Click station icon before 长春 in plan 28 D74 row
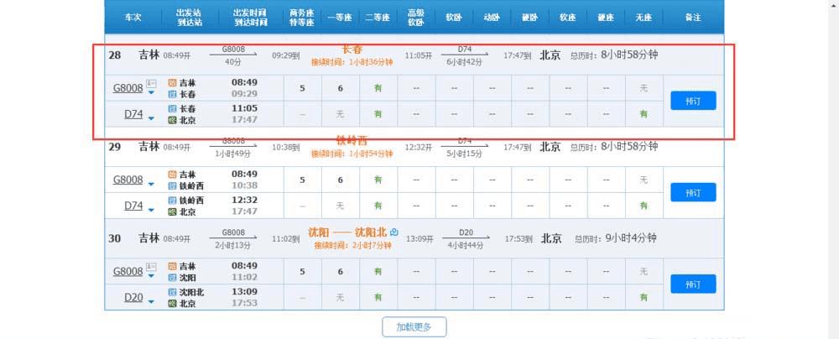The height and width of the screenshot is (339, 839). point(172,109)
